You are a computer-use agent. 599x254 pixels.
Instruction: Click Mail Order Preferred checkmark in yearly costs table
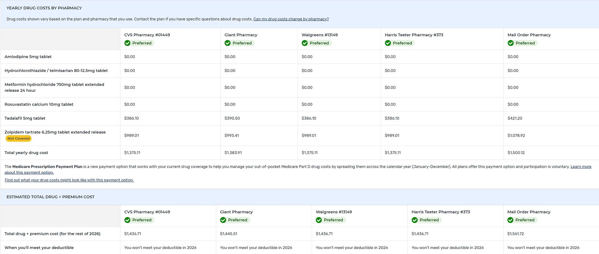(x=510, y=43)
